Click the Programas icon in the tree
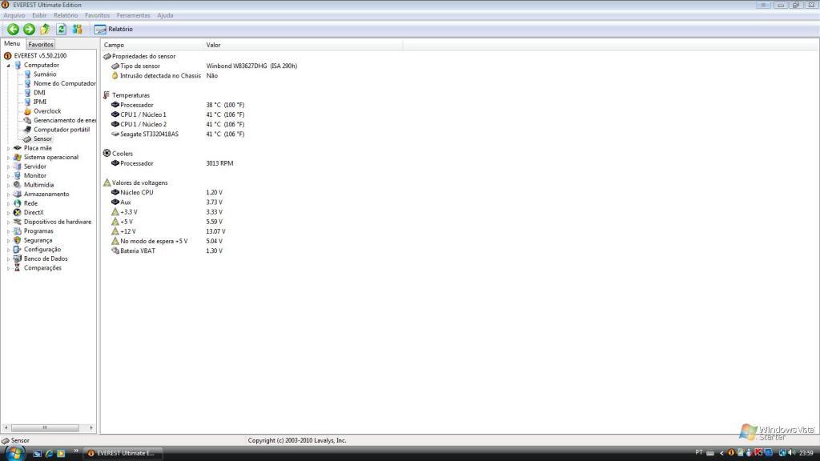 click(x=18, y=231)
